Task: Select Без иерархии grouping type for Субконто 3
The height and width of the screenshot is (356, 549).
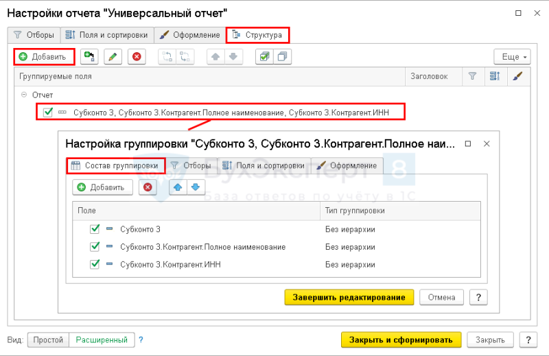Action: pos(350,229)
